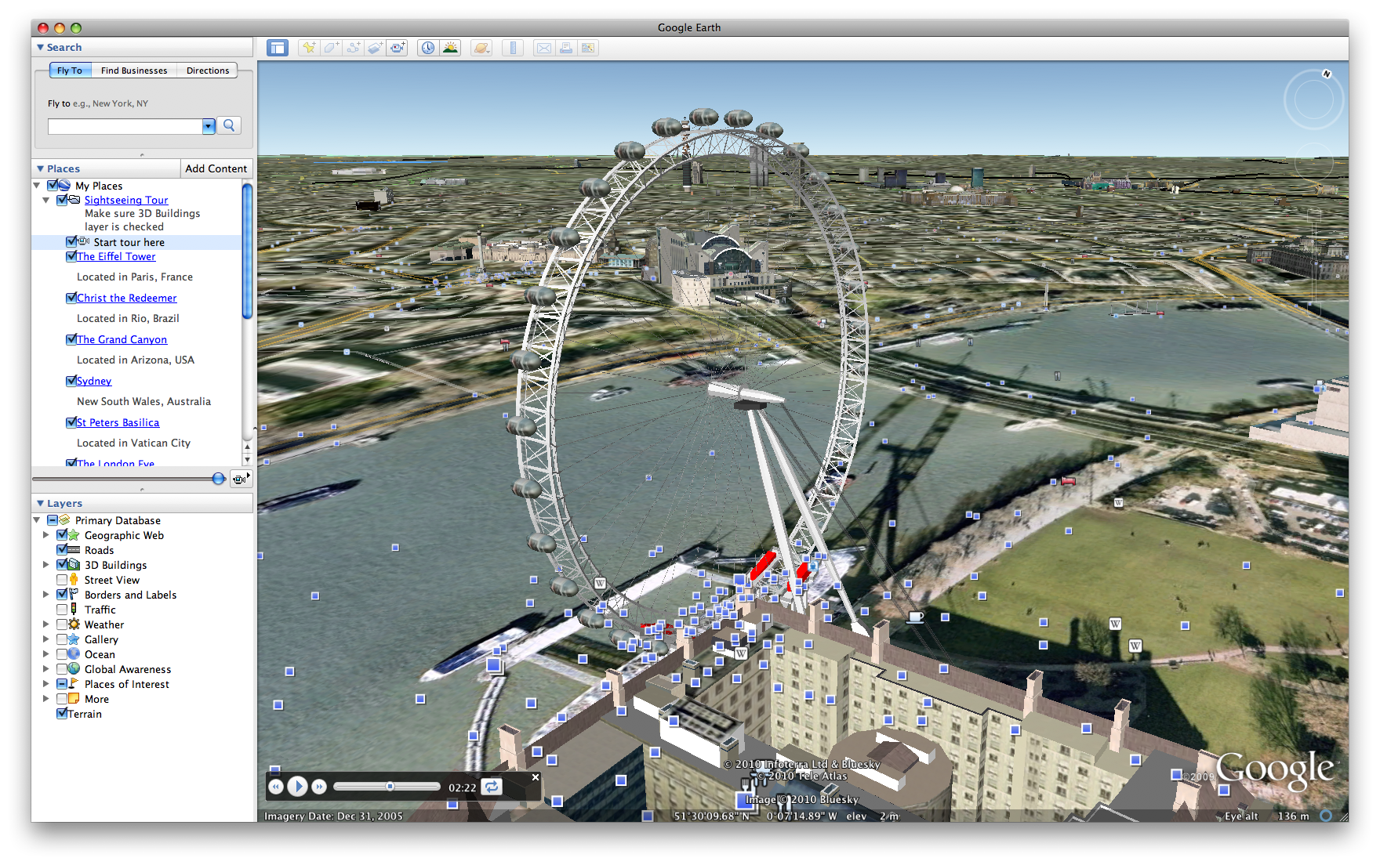1380x865 pixels.
Task: Expand the Borders and Labels layer
Action: click(46, 595)
